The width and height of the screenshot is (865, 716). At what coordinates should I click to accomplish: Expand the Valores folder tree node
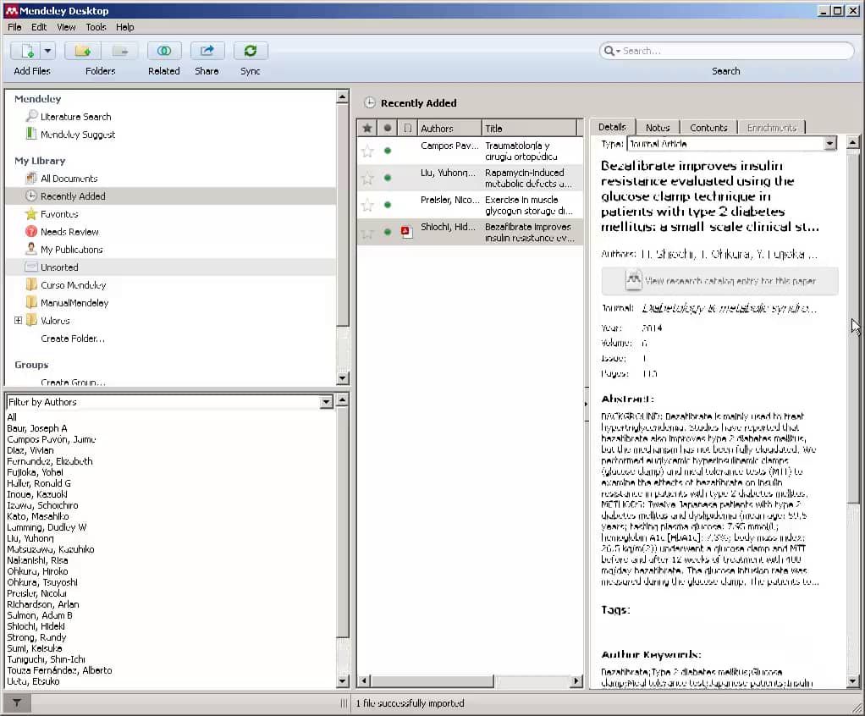click(19, 320)
